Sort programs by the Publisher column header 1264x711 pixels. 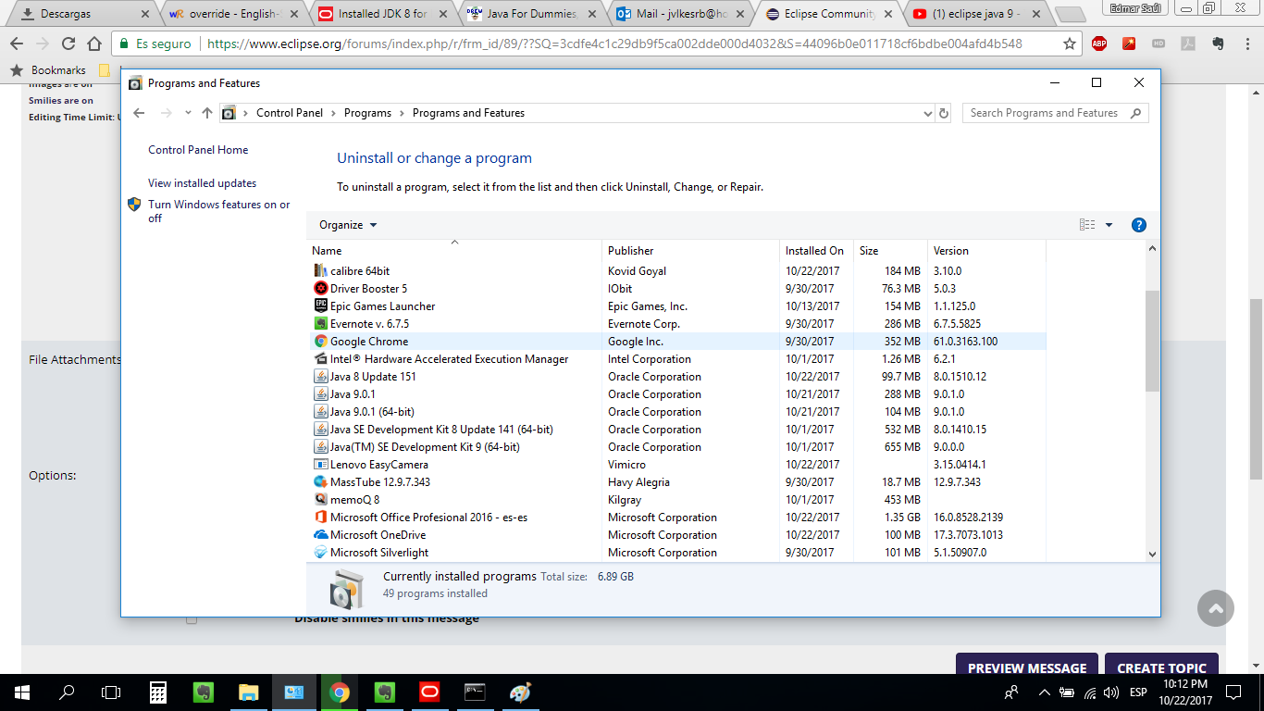click(691, 251)
